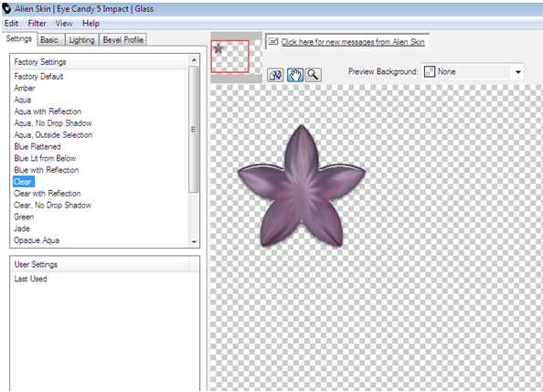Click the Preview Background checker swatch

pyautogui.click(x=430, y=71)
